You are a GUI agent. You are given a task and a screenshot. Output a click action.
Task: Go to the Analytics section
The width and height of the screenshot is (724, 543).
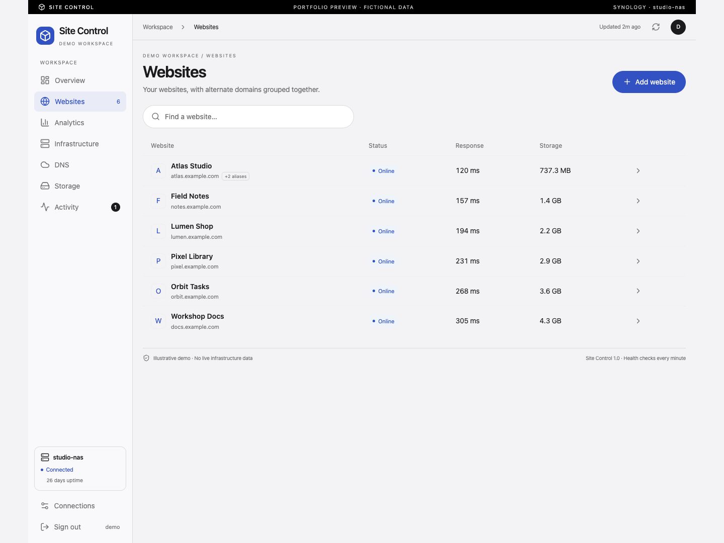(x=80, y=123)
